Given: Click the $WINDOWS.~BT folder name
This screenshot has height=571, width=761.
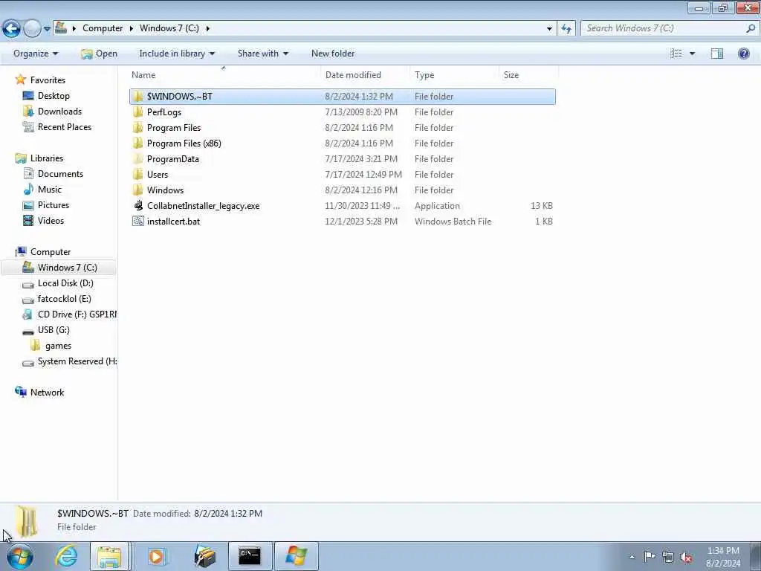Looking at the screenshot, I should (180, 97).
